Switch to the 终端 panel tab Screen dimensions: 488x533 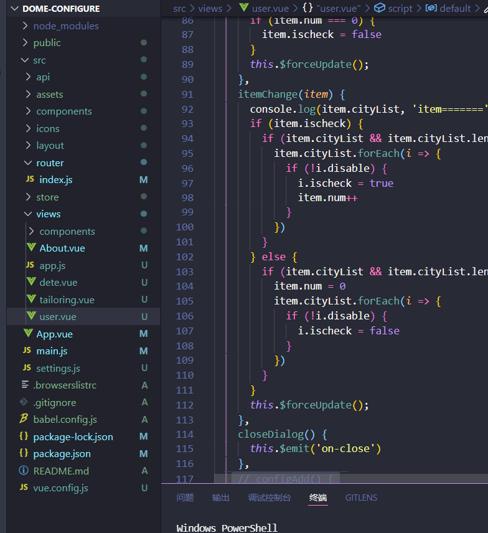(318, 498)
